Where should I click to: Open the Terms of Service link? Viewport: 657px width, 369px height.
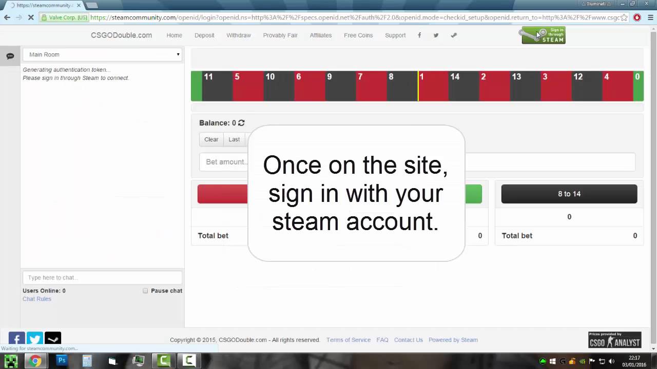click(x=349, y=340)
